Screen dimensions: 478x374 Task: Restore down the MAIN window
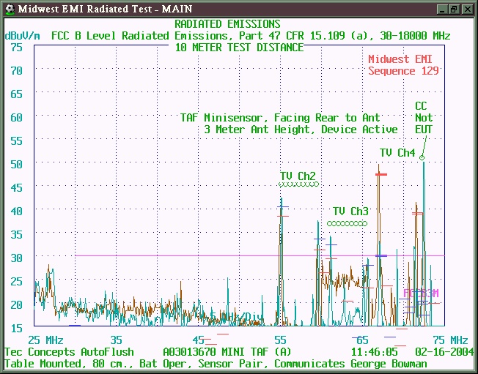coord(455,9)
